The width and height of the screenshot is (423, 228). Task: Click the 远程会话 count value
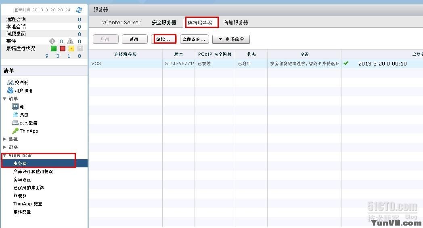[79, 19]
